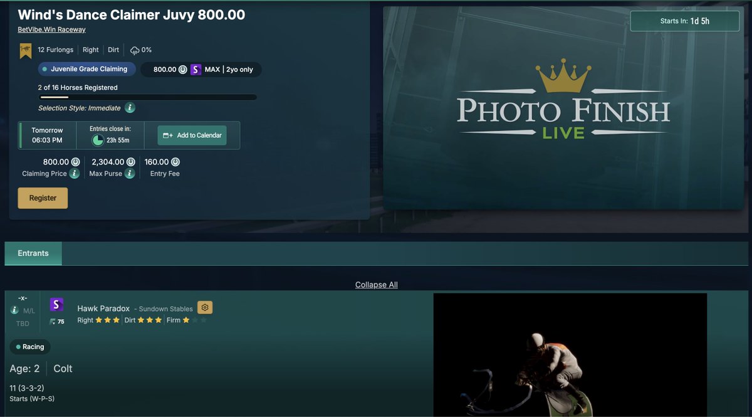
Task: Click the Juvenile Grade Claiming badge
Action: 87,69
